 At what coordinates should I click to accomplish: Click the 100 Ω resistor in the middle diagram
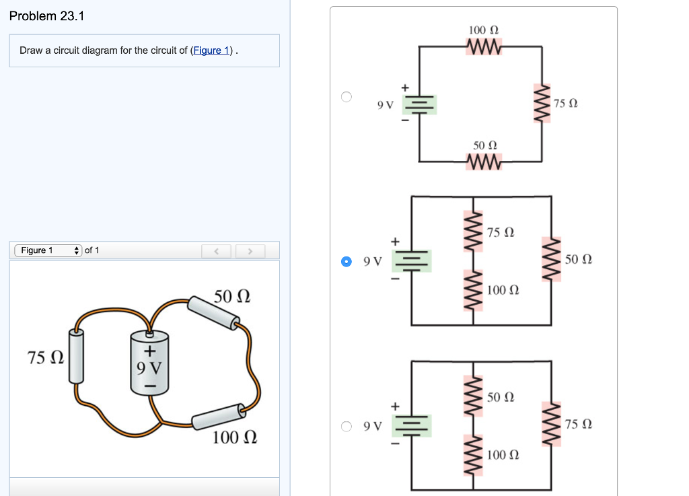click(473, 291)
